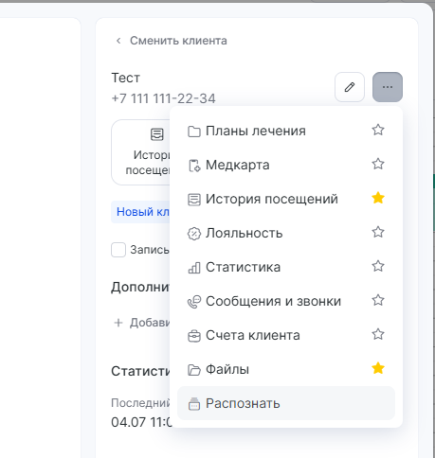Favorite Сообщения и звонки with its star

tap(378, 300)
